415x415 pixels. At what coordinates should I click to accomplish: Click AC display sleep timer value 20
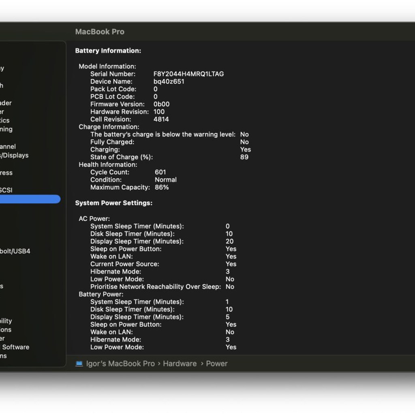point(229,241)
